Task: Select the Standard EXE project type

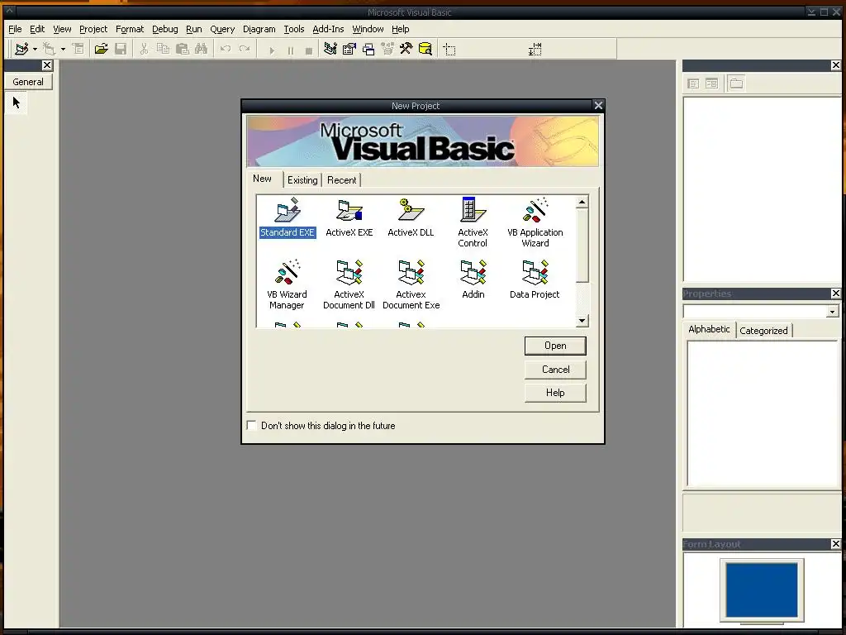Action: pyautogui.click(x=287, y=217)
